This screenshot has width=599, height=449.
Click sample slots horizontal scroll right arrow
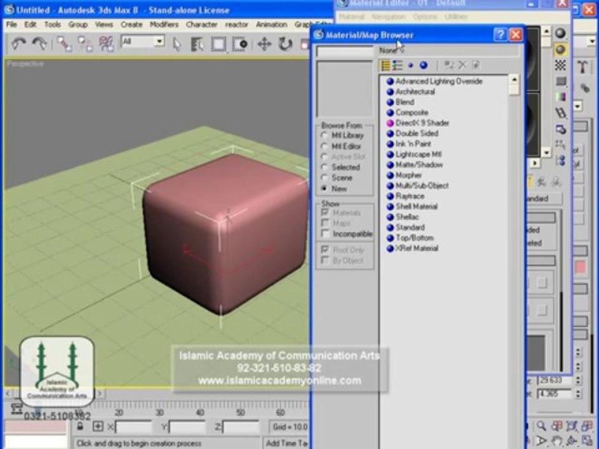pos(535,163)
